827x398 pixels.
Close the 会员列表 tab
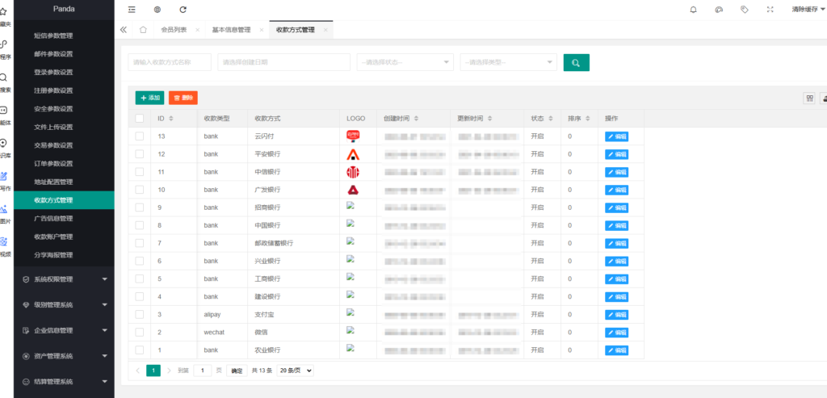(x=197, y=30)
